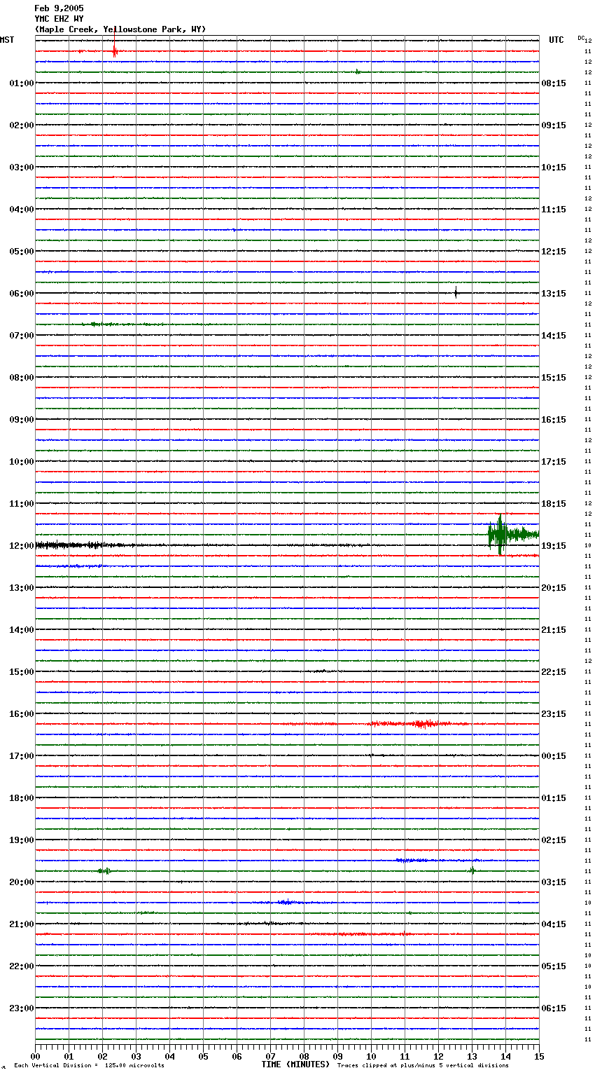Click the green blip near minute 9.5 before 01:00

[358, 72]
